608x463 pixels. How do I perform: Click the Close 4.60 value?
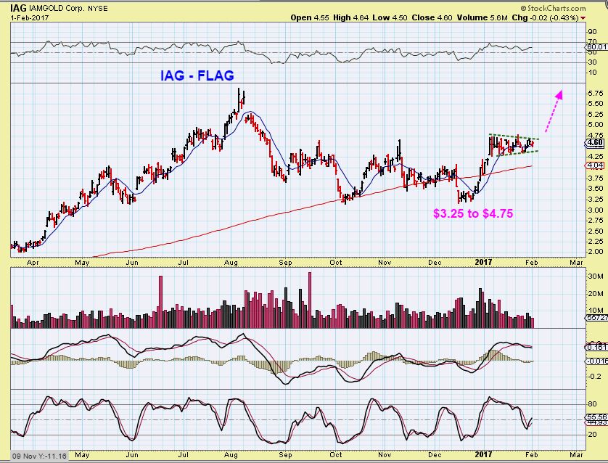[x=432, y=17]
